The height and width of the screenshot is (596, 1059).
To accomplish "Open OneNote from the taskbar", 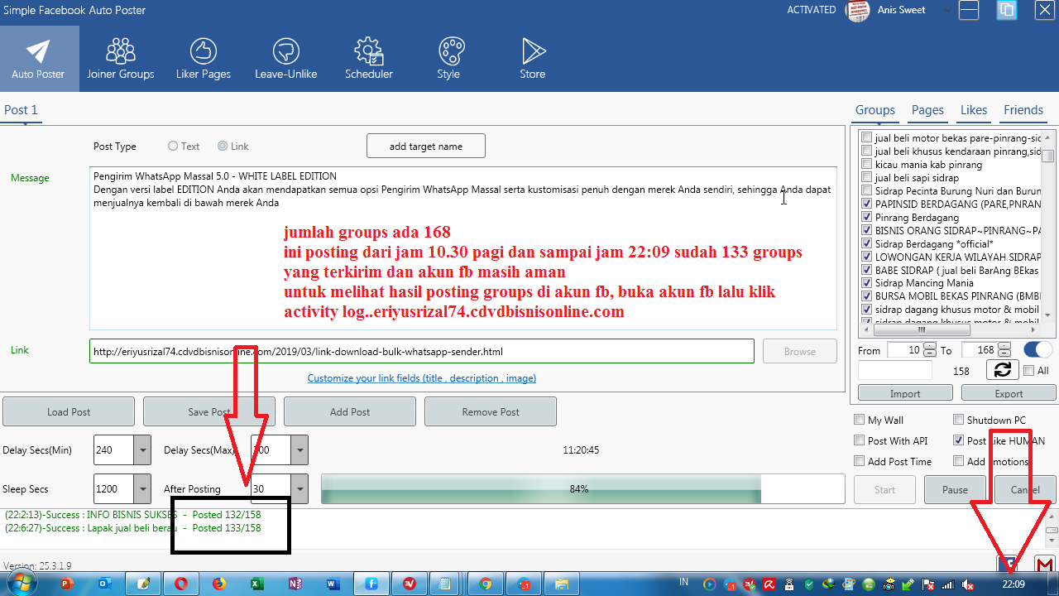I will click(295, 584).
